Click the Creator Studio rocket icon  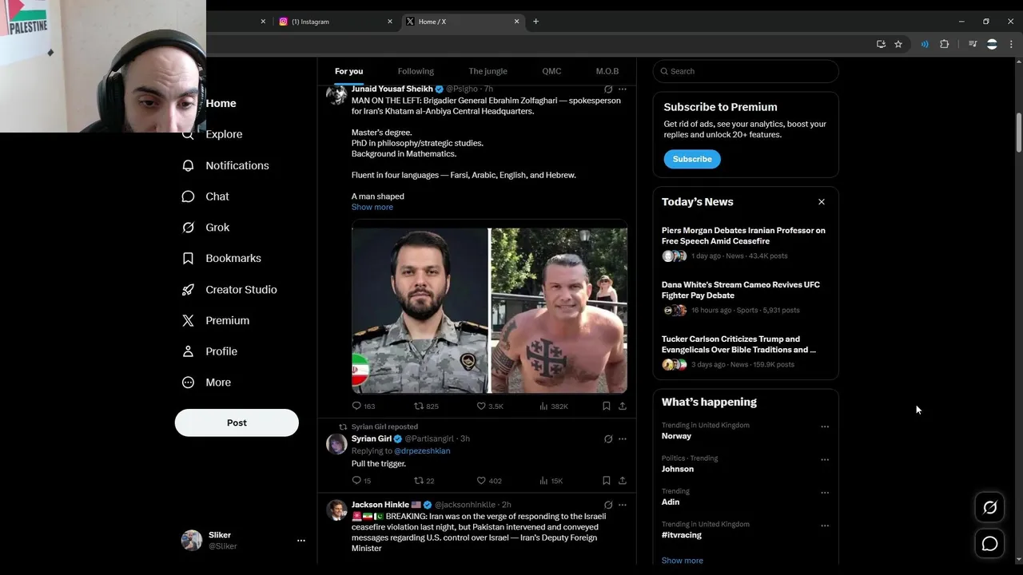tap(188, 289)
